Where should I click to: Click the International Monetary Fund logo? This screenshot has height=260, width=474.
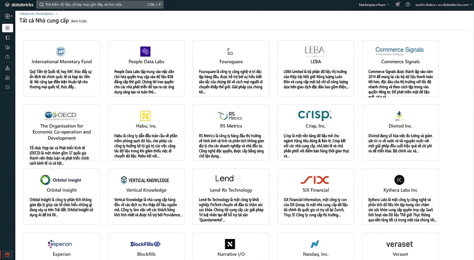coord(61,51)
